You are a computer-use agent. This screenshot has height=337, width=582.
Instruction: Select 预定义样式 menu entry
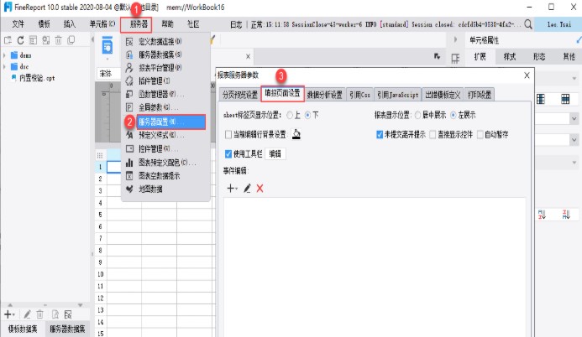tap(165, 135)
